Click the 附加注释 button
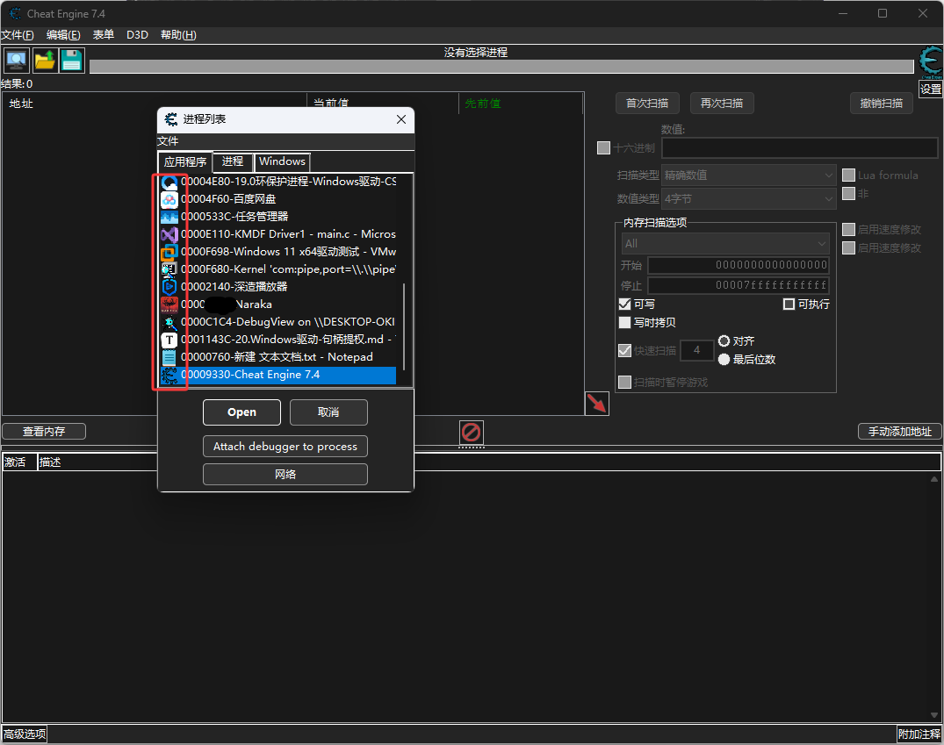 pos(919,734)
